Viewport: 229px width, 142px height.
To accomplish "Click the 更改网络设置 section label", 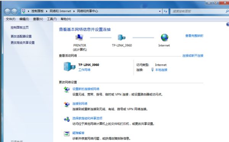I will tap(68, 82).
